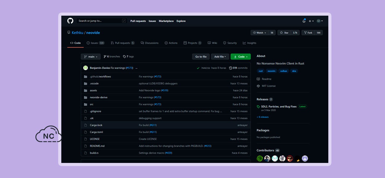Open the neovide-derive folder
385x178 pixels.
coord(99,97)
